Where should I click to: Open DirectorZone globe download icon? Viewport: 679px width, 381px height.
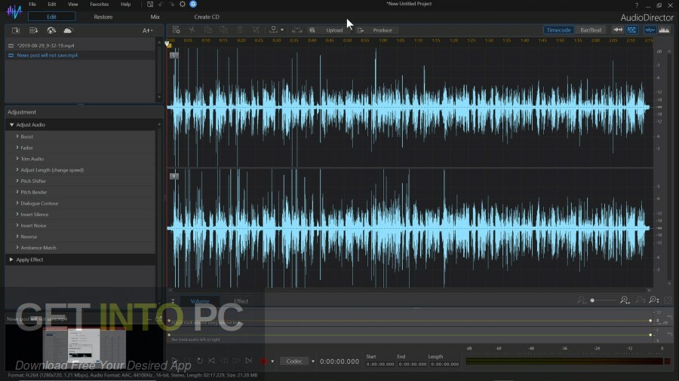[51, 30]
